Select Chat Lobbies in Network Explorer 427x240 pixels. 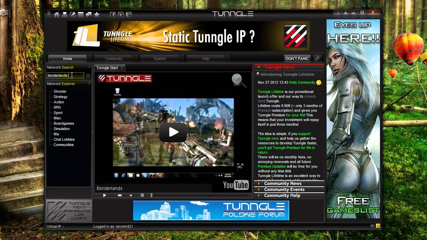pos(64,139)
